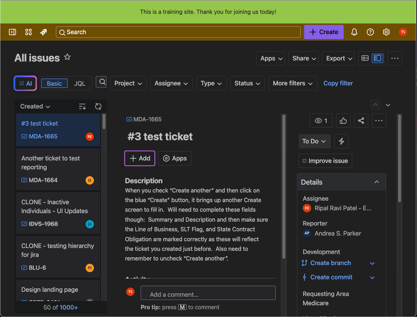Click the issue list scrollbar
Image resolution: width=417 pixels, height=317 pixels.
coord(104,122)
